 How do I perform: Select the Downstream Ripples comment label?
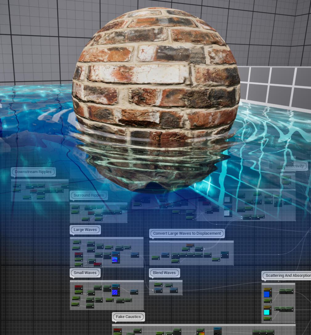[x=33, y=172]
